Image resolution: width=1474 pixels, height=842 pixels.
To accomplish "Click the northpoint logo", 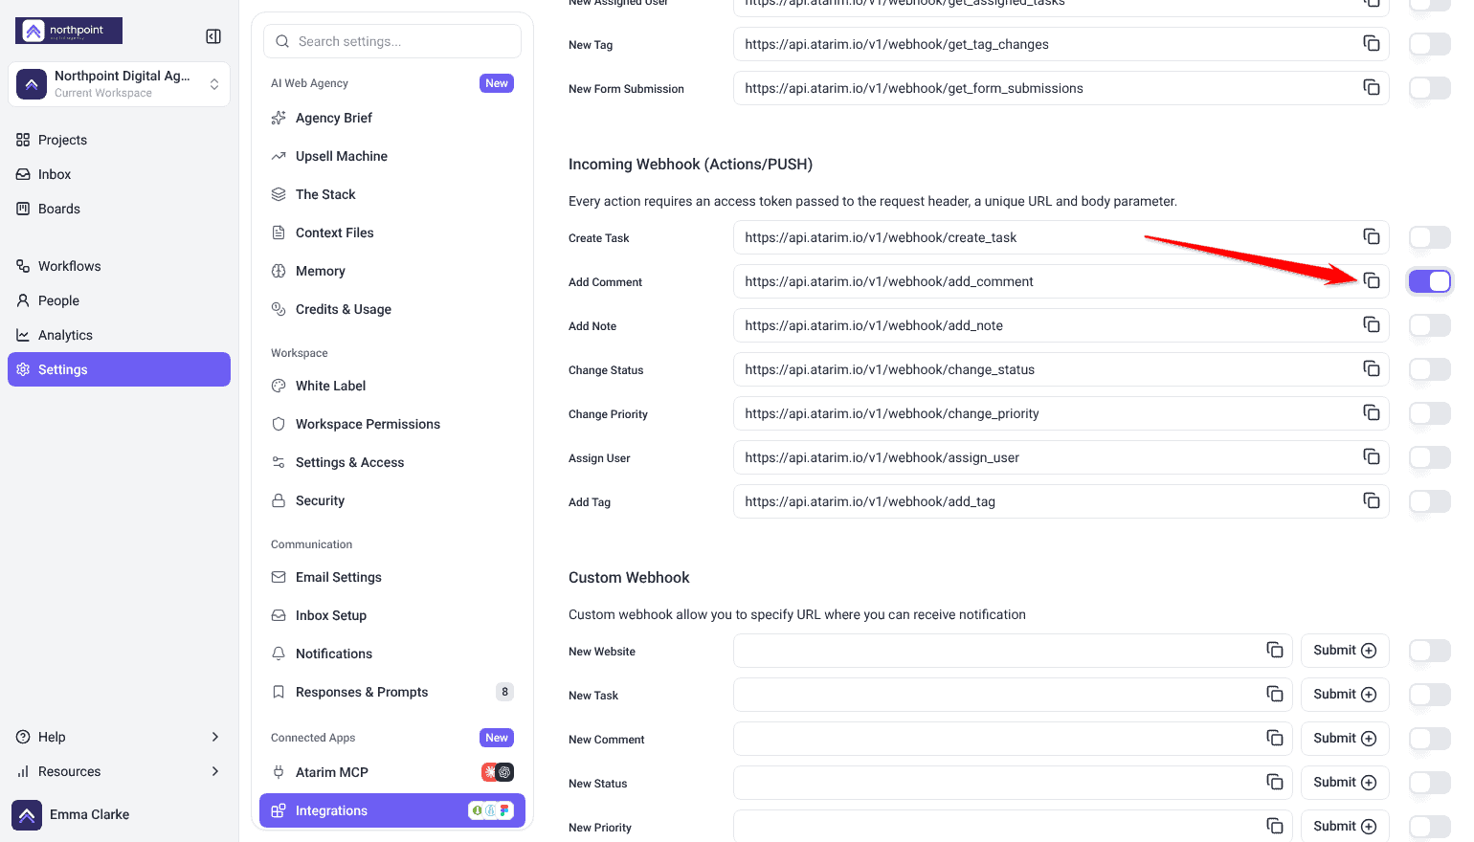I will coord(69,31).
